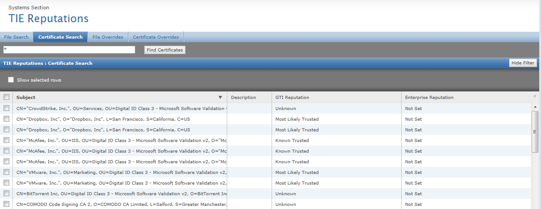Click Not Set in the BitTorrent row
This screenshot has height=209, width=541.
tap(413, 193)
